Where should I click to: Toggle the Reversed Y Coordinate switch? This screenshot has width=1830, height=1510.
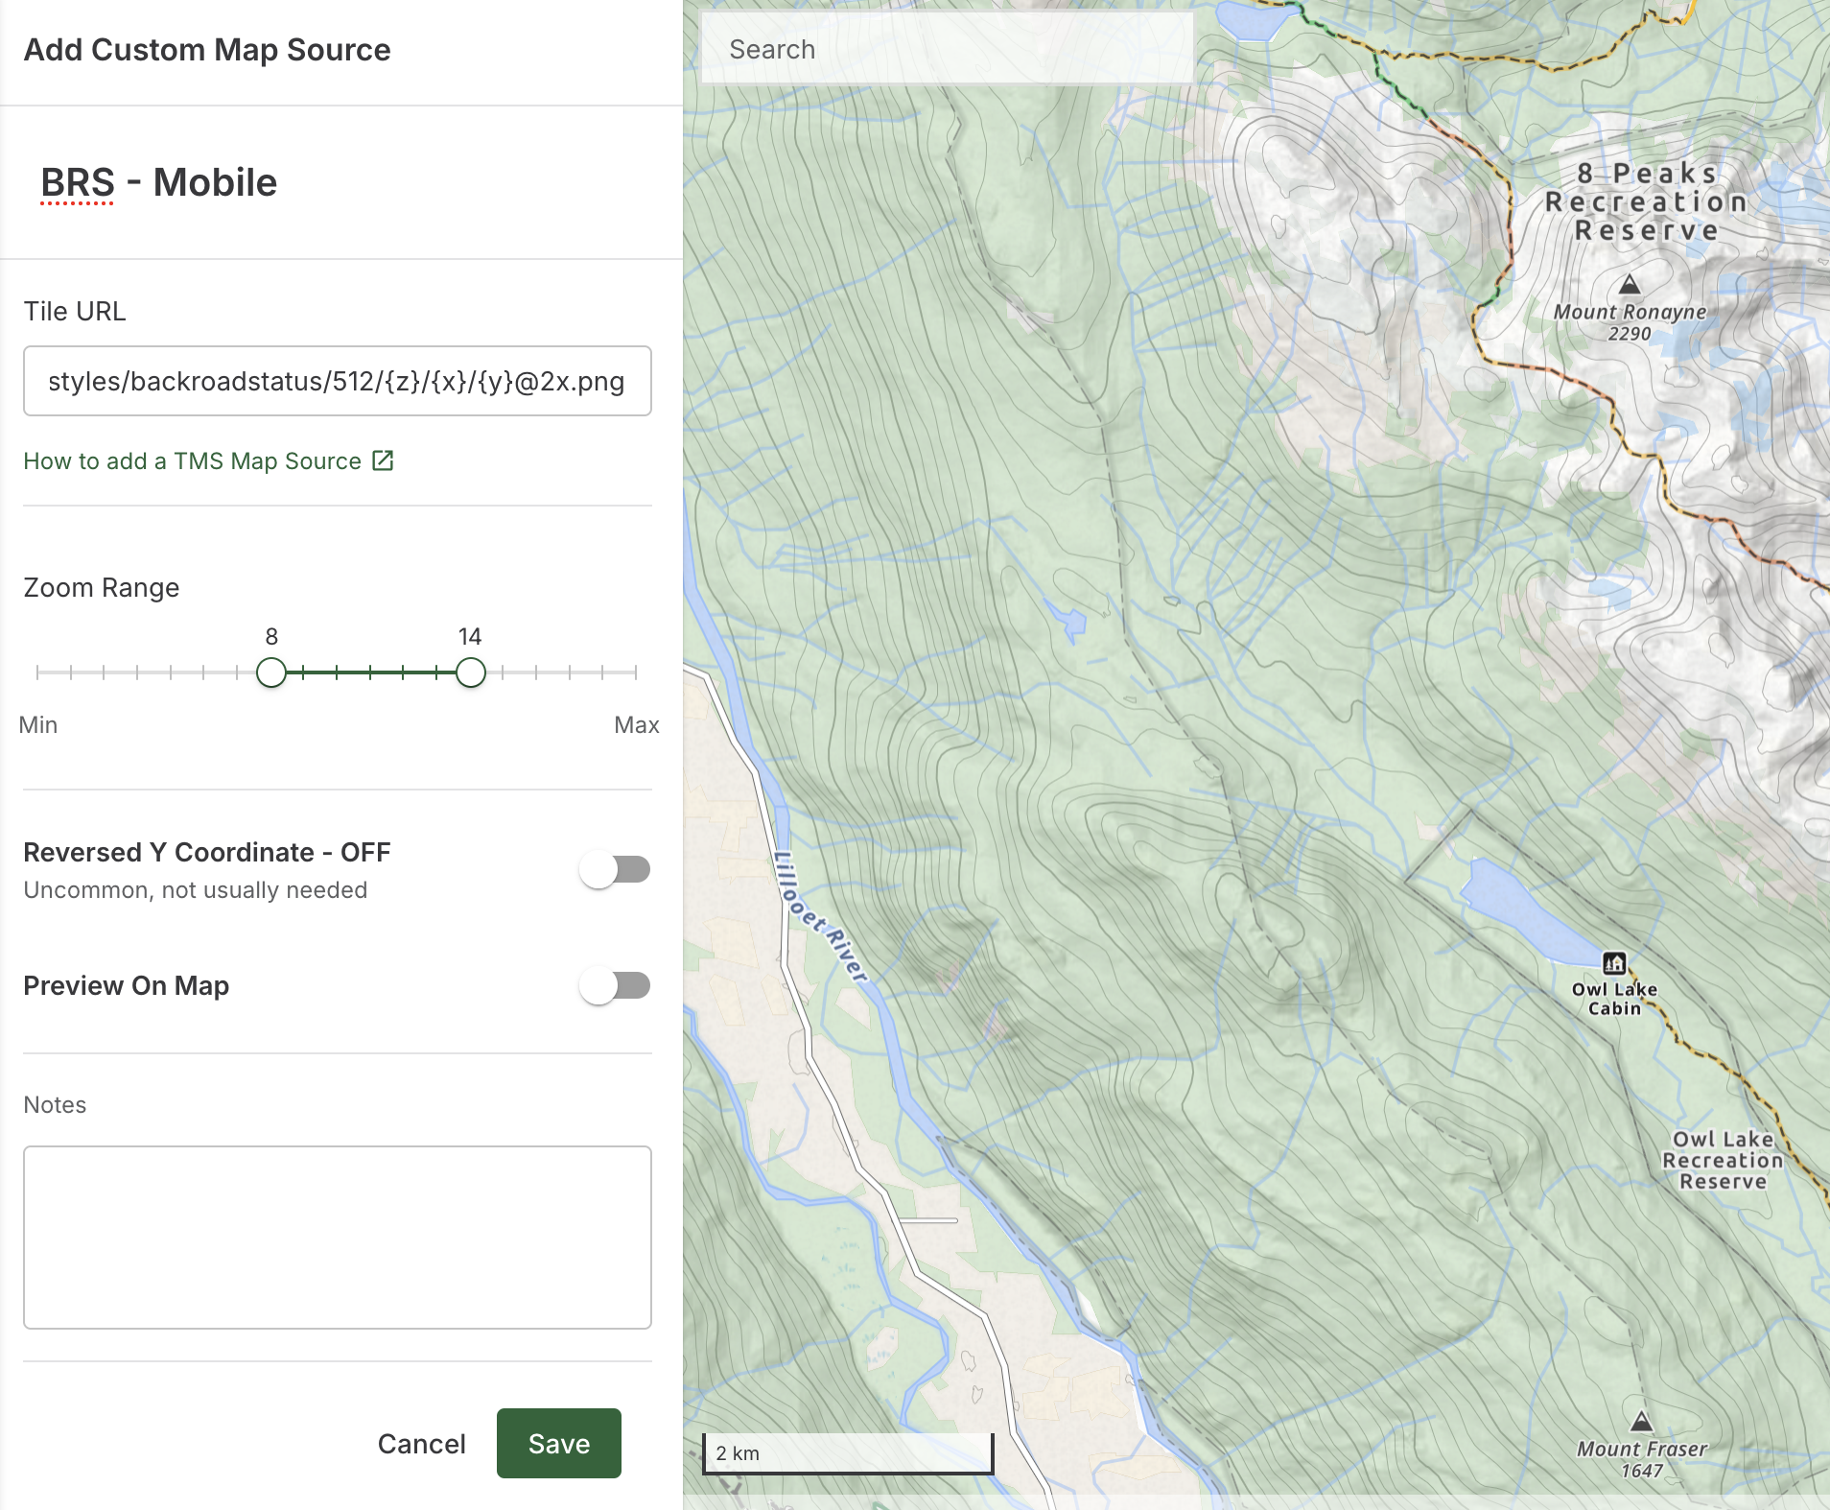tap(615, 870)
